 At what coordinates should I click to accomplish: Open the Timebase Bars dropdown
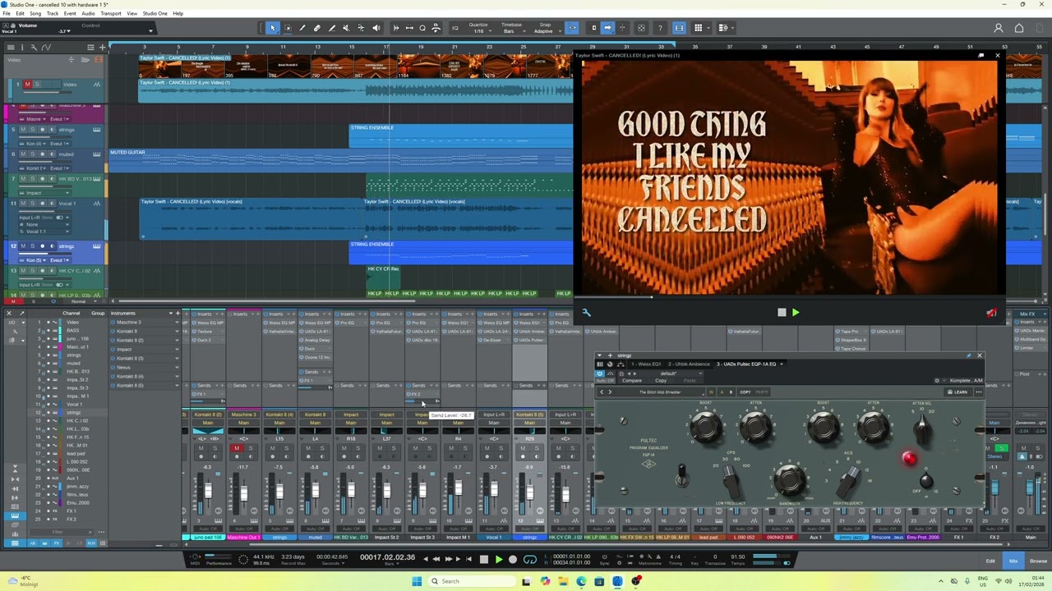pos(511,28)
